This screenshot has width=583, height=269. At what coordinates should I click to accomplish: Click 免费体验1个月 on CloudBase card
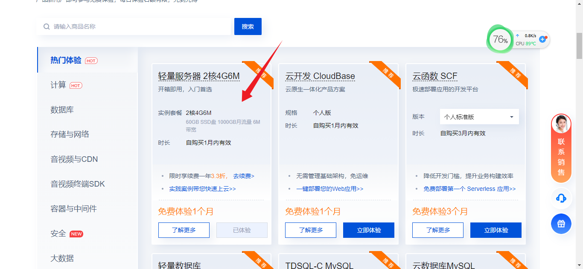pos(313,211)
